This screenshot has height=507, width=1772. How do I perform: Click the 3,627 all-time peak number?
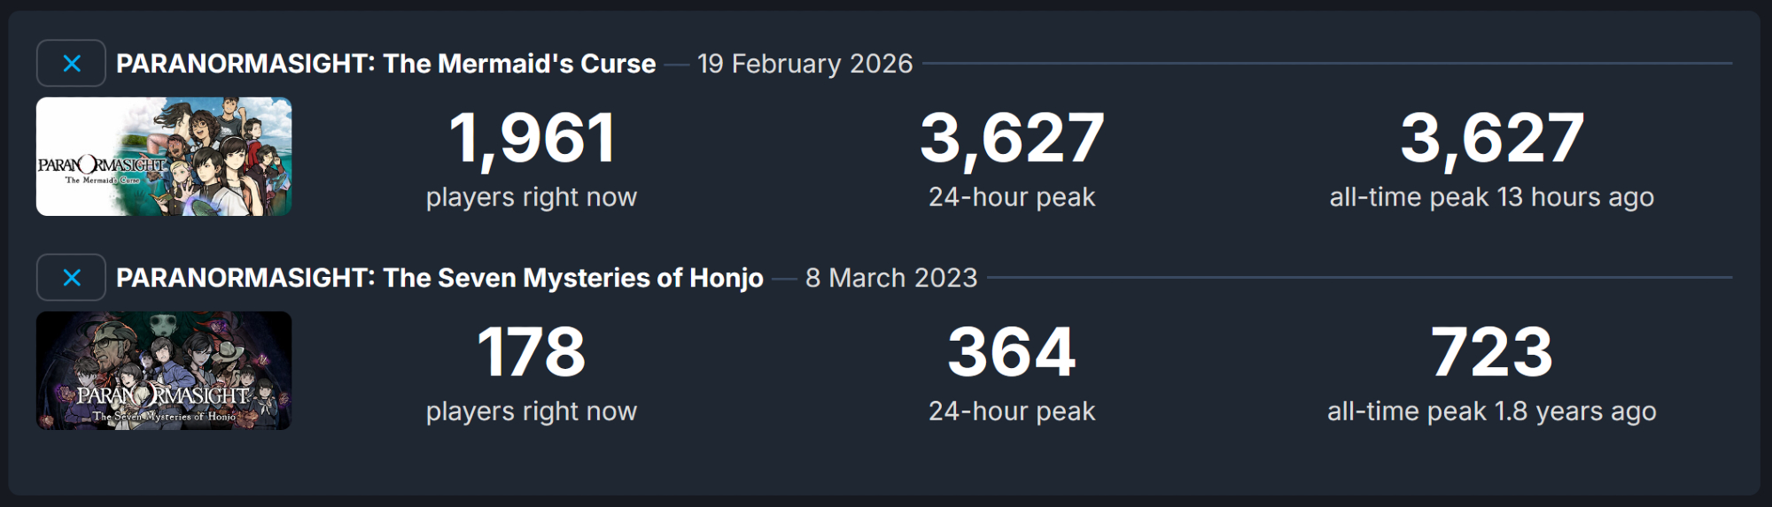[x=1492, y=139]
